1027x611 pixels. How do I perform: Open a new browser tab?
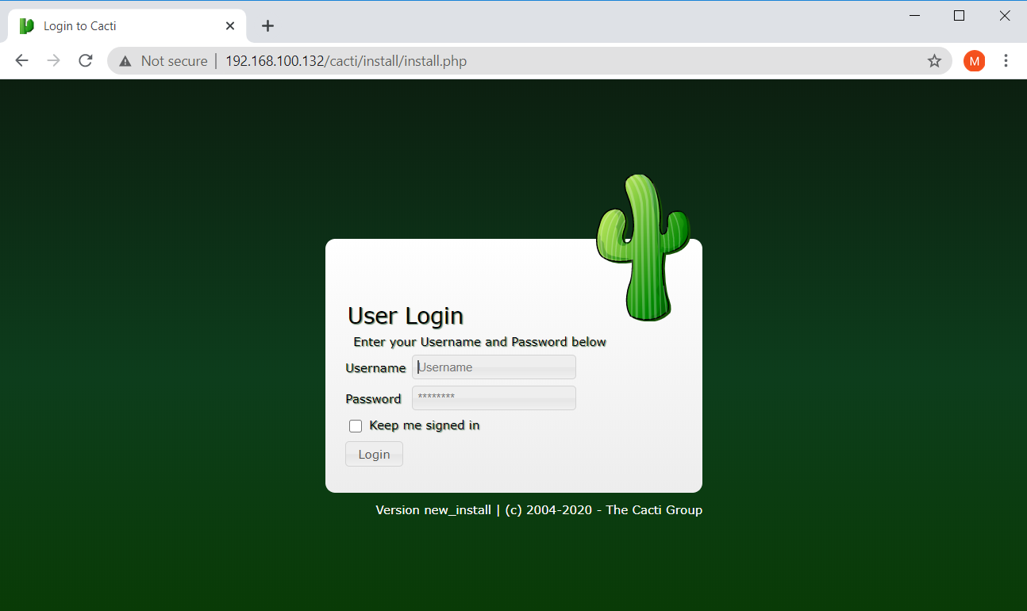[x=267, y=25]
